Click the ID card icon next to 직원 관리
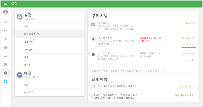The width and height of the screenshot is (203, 107). (x=93, y=24)
